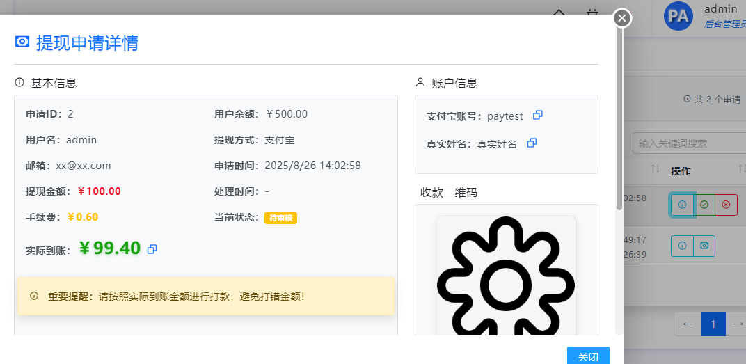
Task: Copy the actual arrival amount ¥99.40
Action: [152, 248]
